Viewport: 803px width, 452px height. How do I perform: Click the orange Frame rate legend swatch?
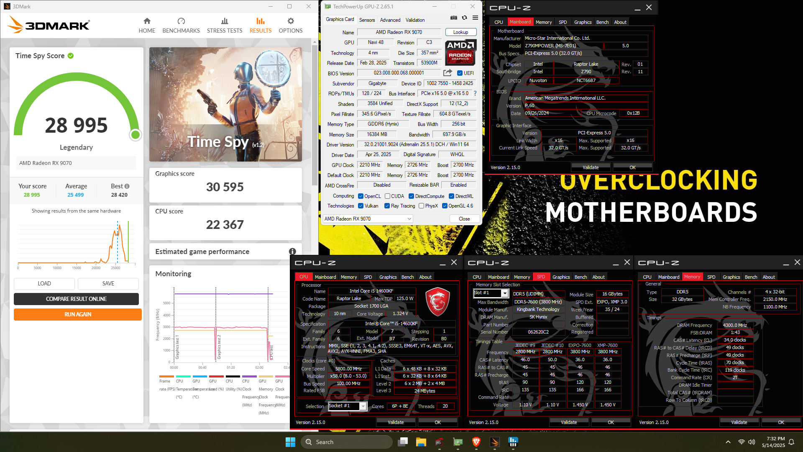point(166,376)
